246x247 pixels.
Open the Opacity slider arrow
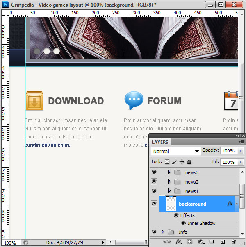241,151
